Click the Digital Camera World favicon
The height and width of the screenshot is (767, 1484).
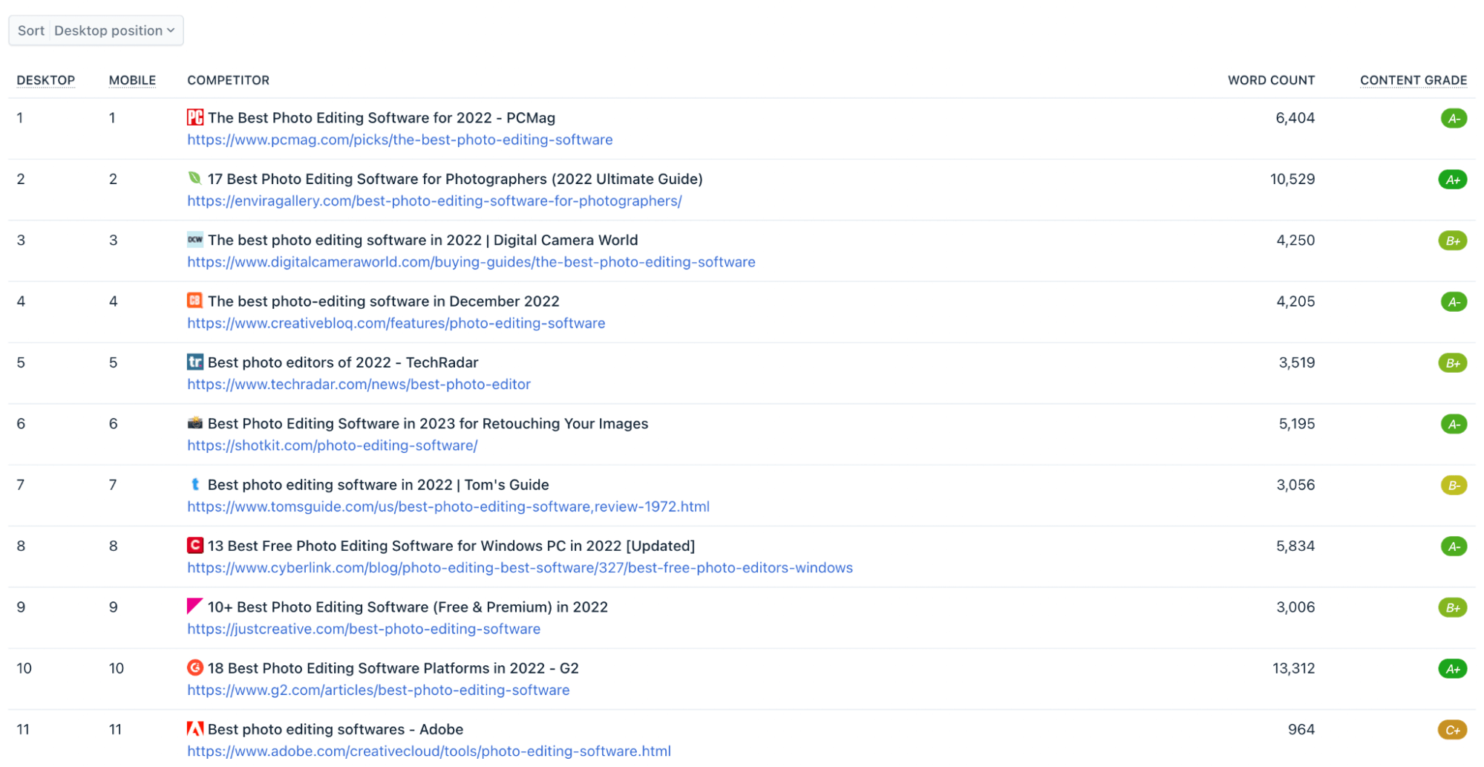pos(195,239)
